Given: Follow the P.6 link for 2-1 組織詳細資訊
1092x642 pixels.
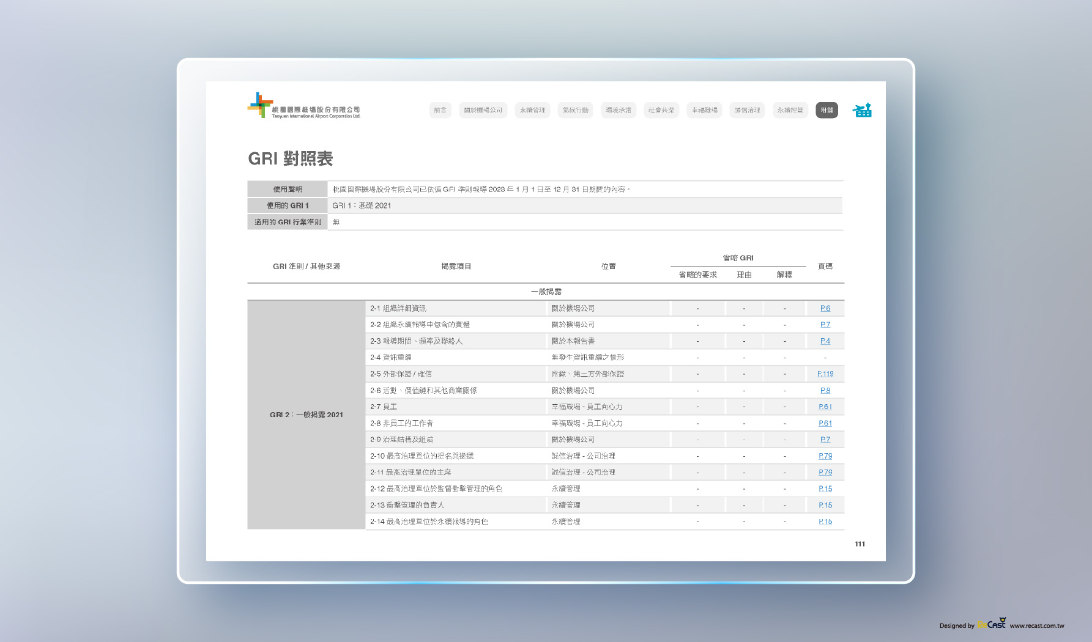Looking at the screenshot, I should point(825,308).
